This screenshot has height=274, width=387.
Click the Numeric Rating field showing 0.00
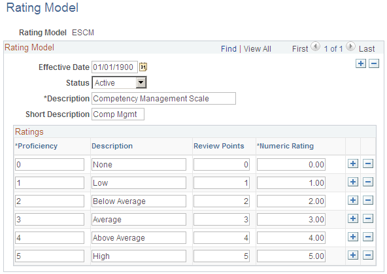291,164
